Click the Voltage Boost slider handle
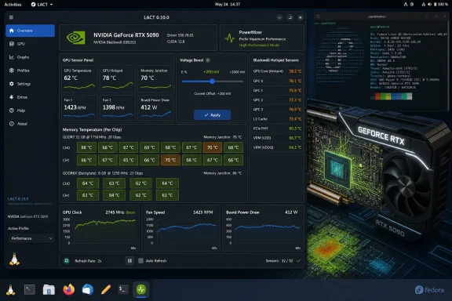This screenshot has width=452, height=301. tap(212, 82)
